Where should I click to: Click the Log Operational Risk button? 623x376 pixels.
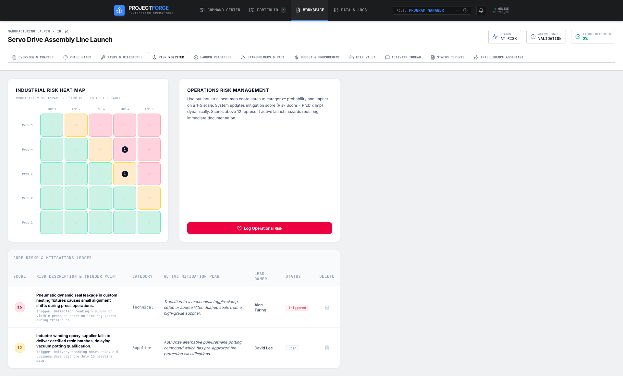[x=260, y=228]
